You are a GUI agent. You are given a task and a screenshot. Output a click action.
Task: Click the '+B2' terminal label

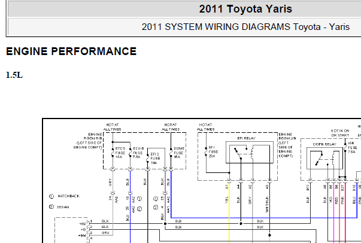pos(83,224)
